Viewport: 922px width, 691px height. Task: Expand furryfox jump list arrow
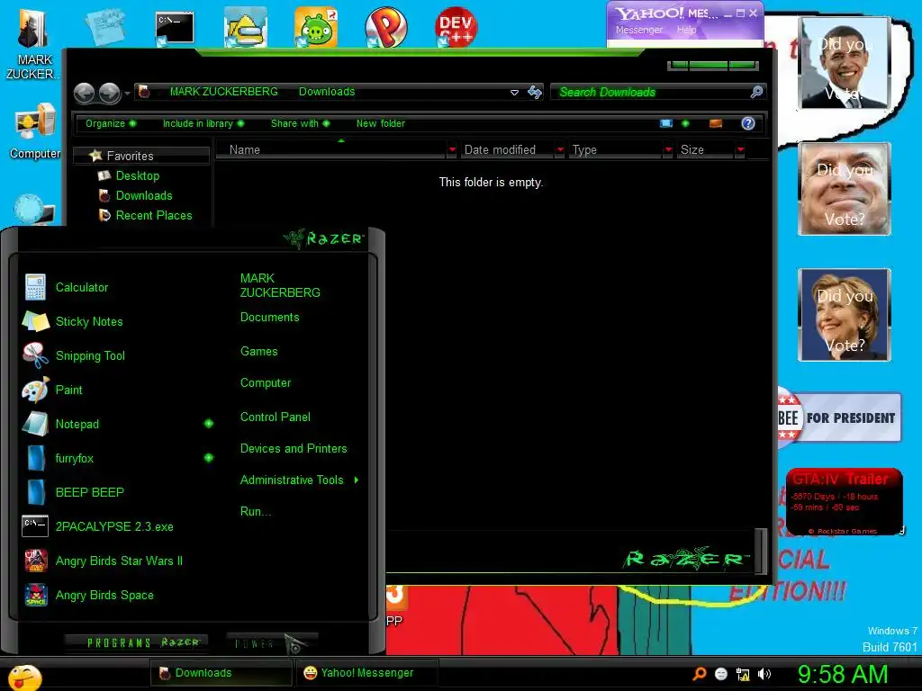209,458
